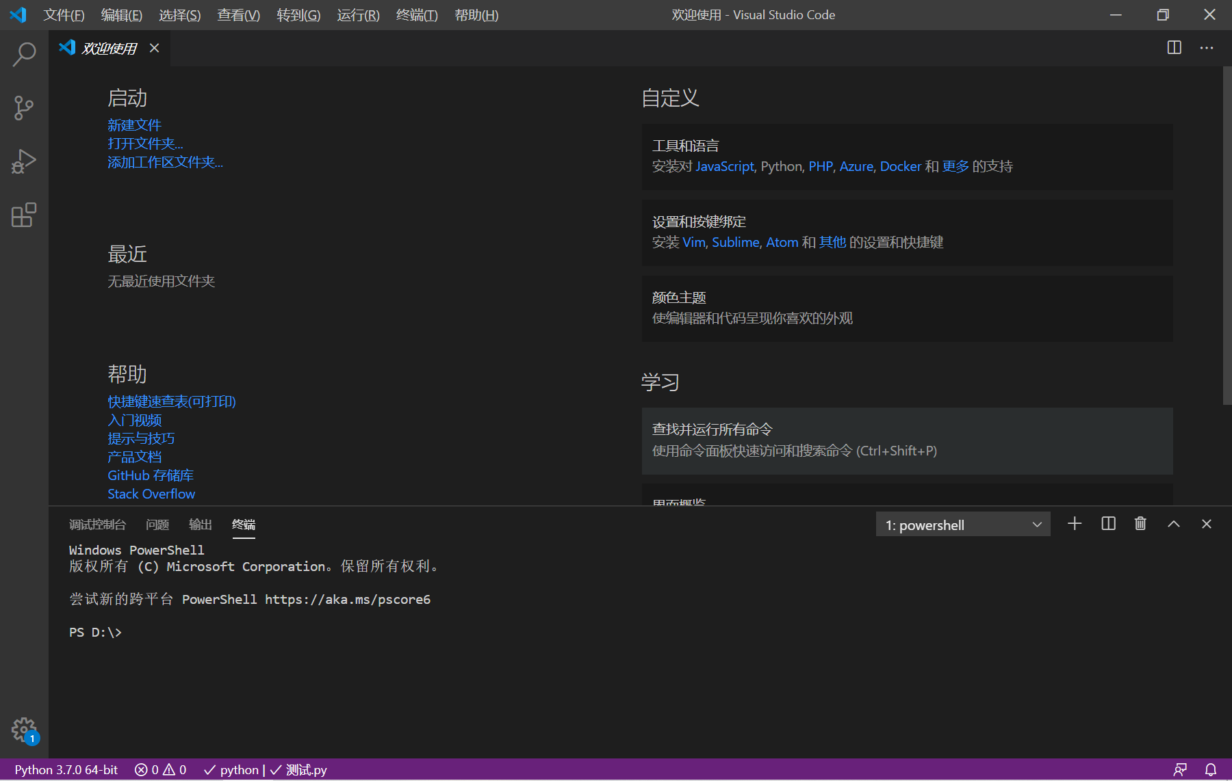The height and width of the screenshot is (781, 1232).
Task: Switch to the 输出 tab
Action: pyautogui.click(x=199, y=524)
